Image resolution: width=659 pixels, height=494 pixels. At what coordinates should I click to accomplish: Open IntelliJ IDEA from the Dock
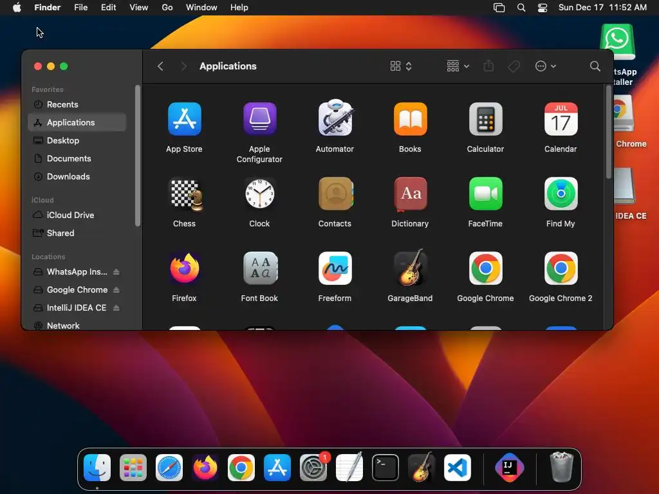[x=510, y=468]
